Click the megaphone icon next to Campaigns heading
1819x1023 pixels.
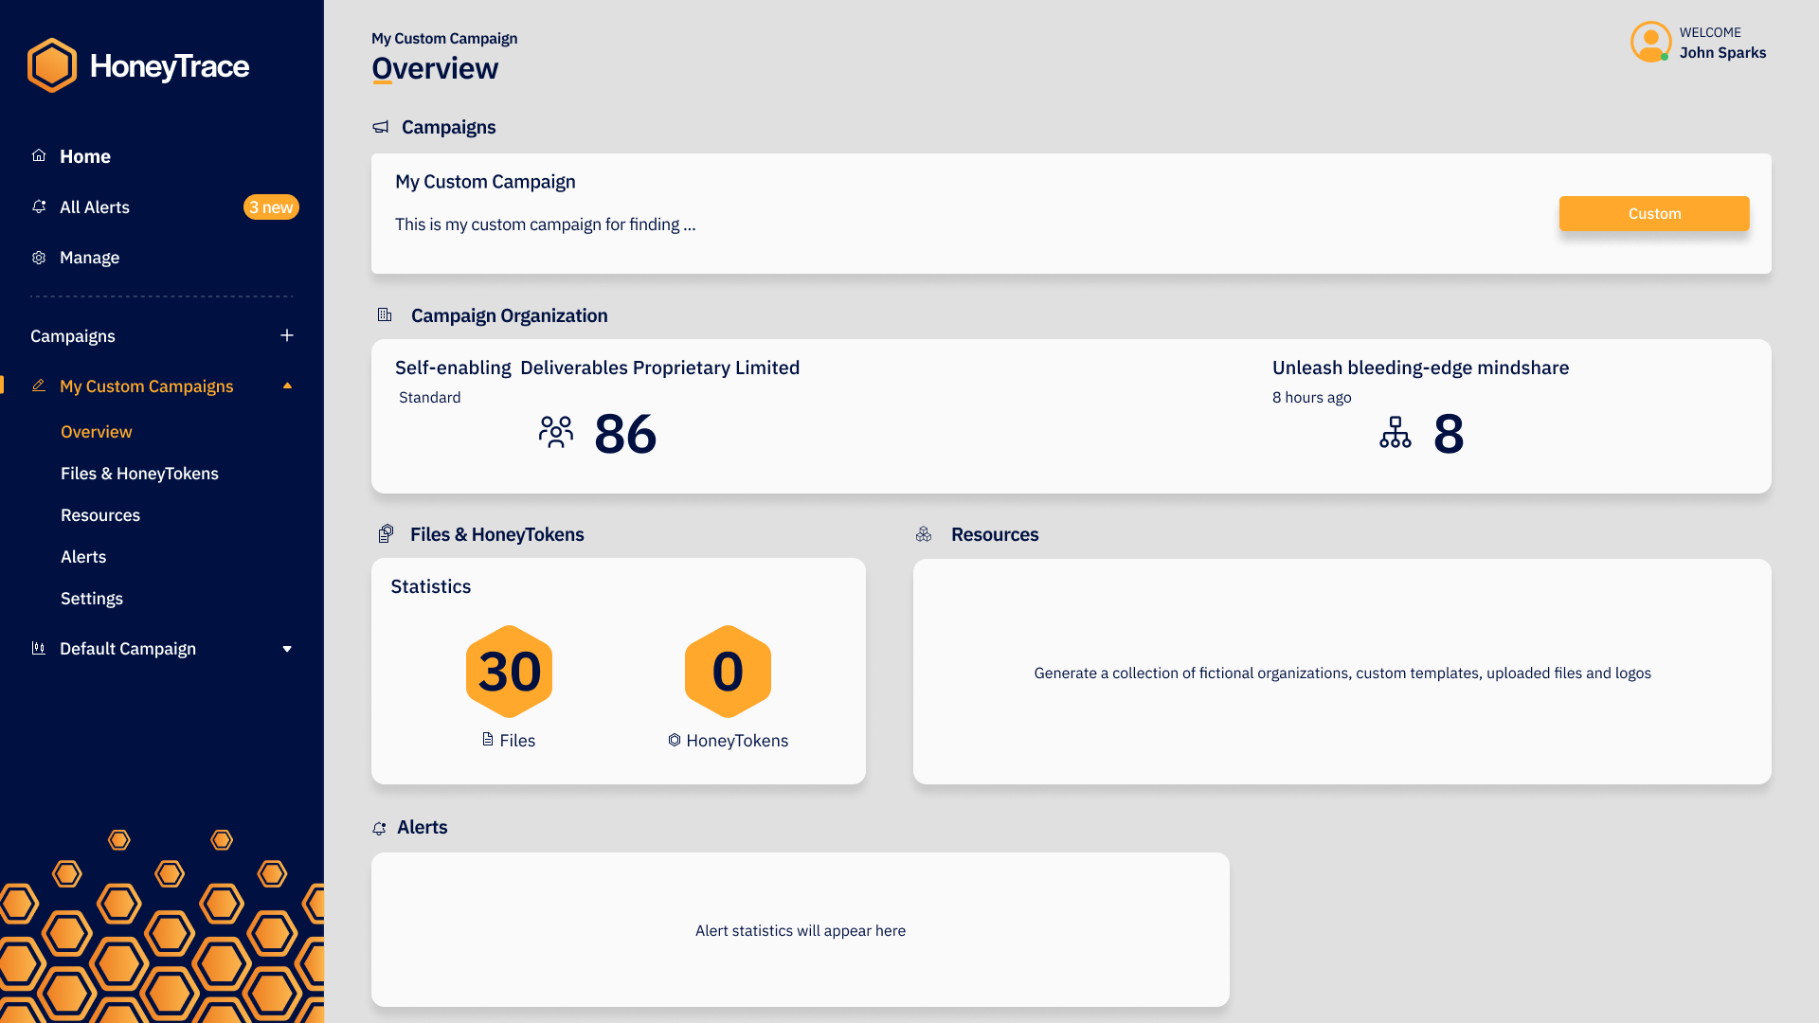point(381,127)
